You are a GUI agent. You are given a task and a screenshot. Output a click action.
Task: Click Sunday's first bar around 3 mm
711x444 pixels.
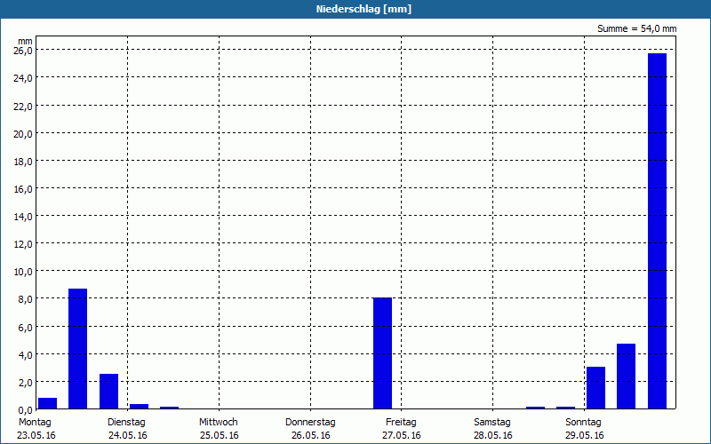point(595,388)
